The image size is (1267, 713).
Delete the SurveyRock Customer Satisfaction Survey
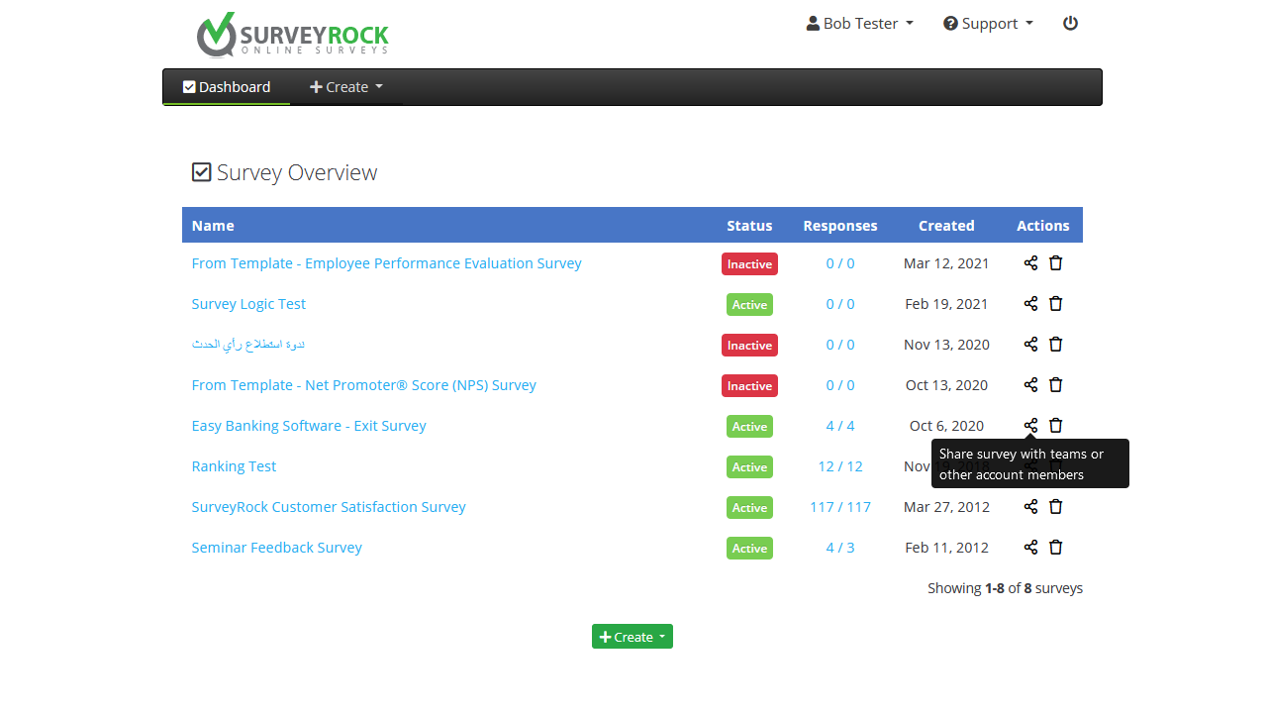[x=1055, y=507]
